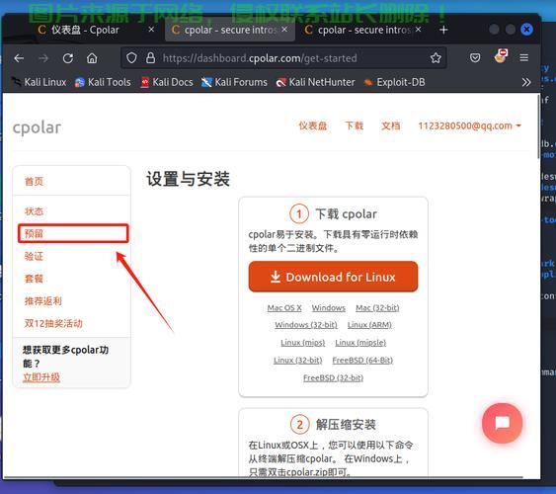Viewport: 556px width, 494px height.
Task: Show more bookmarks with the double chevron
Action: pos(526,82)
